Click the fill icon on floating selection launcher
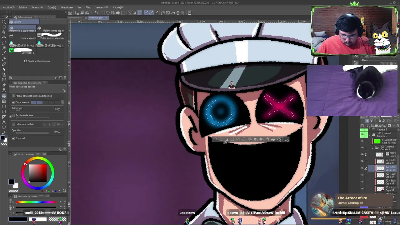The image size is (400, 225). 273,140
